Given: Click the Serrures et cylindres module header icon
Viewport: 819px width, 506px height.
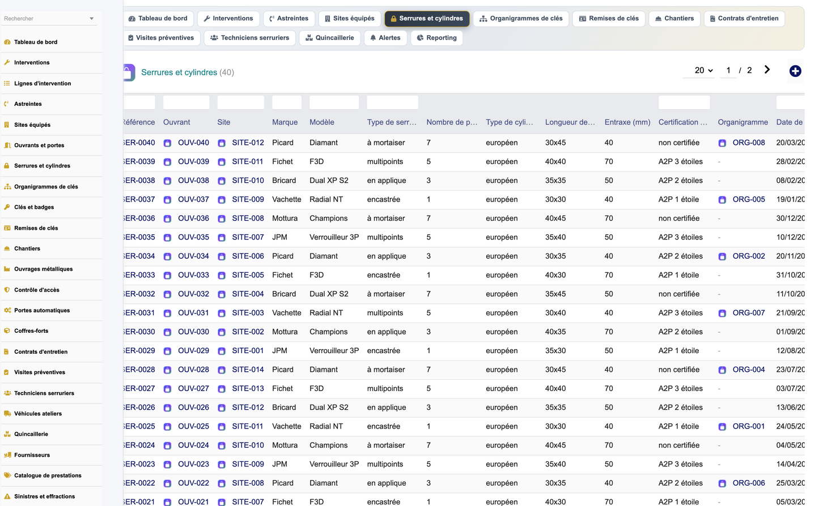Looking at the screenshot, I should click(x=129, y=72).
